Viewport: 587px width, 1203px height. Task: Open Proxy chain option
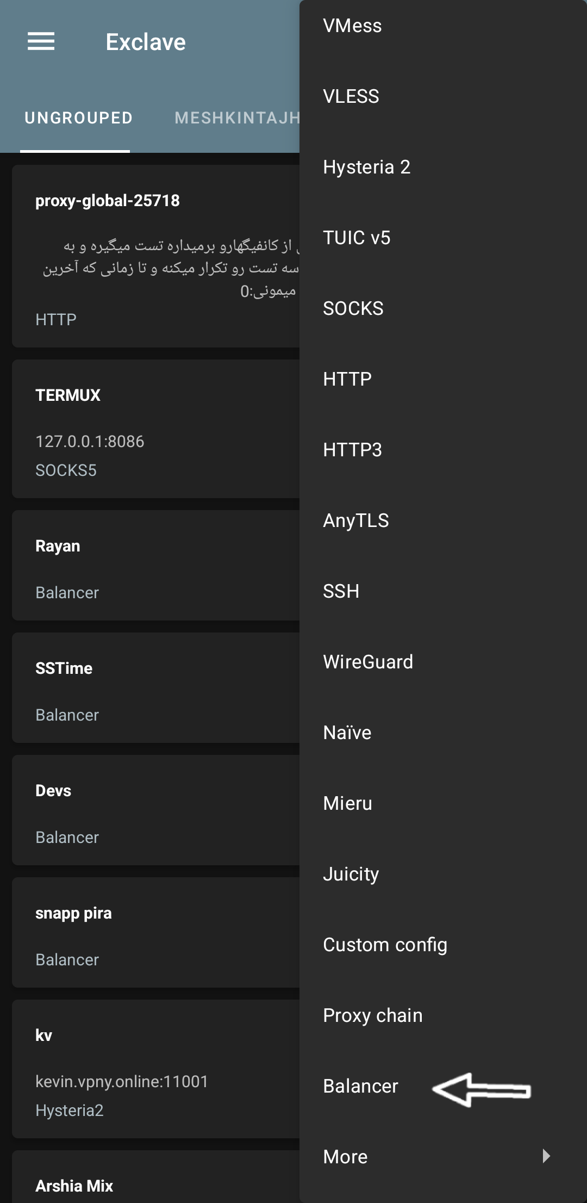(x=372, y=1016)
